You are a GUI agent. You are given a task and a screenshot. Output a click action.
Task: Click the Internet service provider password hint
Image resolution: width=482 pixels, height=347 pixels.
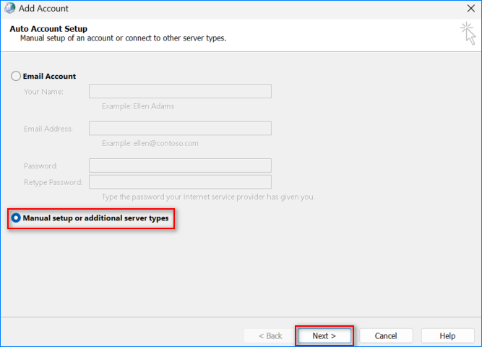click(208, 197)
